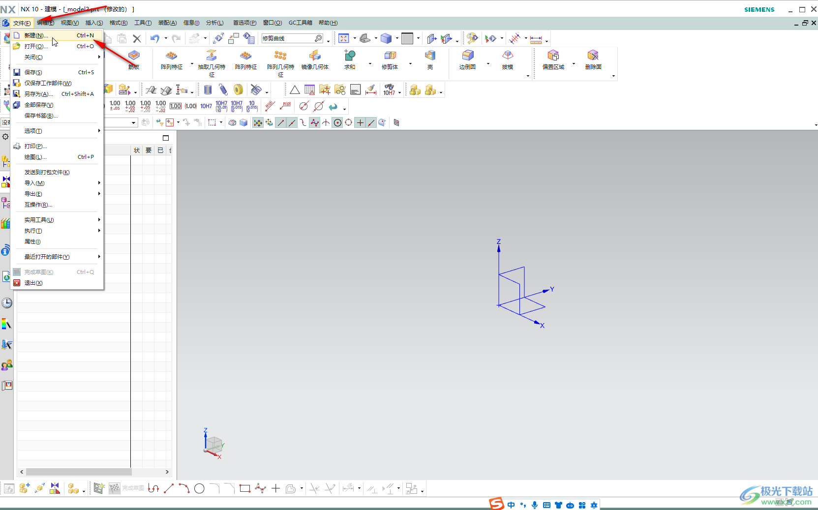Click the rectangle sketch tool in bottom toolbar
Image resolution: width=818 pixels, height=510 pixels.
pyautogui.click(x=245, y=488)
